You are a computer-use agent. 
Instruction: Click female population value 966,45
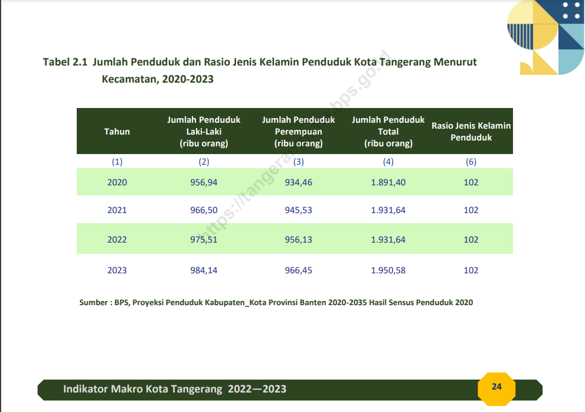click(299, 270)
